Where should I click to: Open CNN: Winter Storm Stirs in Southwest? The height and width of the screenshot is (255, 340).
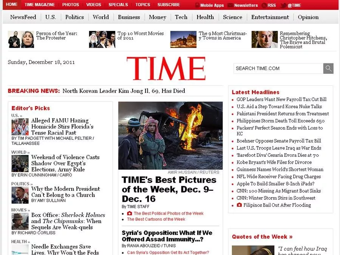pos(276,198)
